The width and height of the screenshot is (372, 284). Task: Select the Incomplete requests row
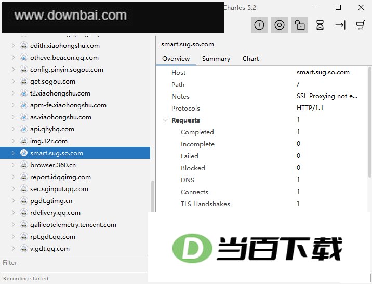[262, 144]
